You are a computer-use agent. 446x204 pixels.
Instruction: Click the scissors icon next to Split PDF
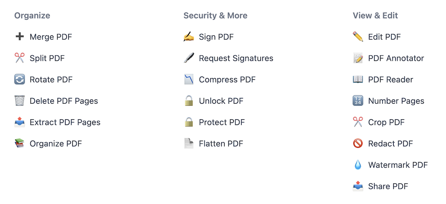(x=19, y=58)
